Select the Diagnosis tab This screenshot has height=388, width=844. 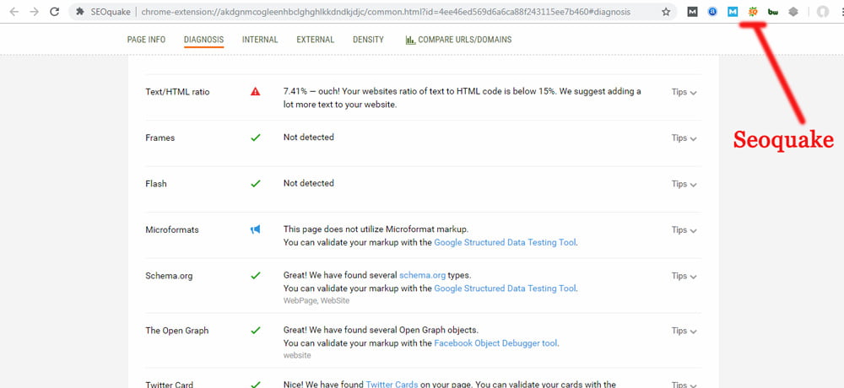click(x=203, y=40)
